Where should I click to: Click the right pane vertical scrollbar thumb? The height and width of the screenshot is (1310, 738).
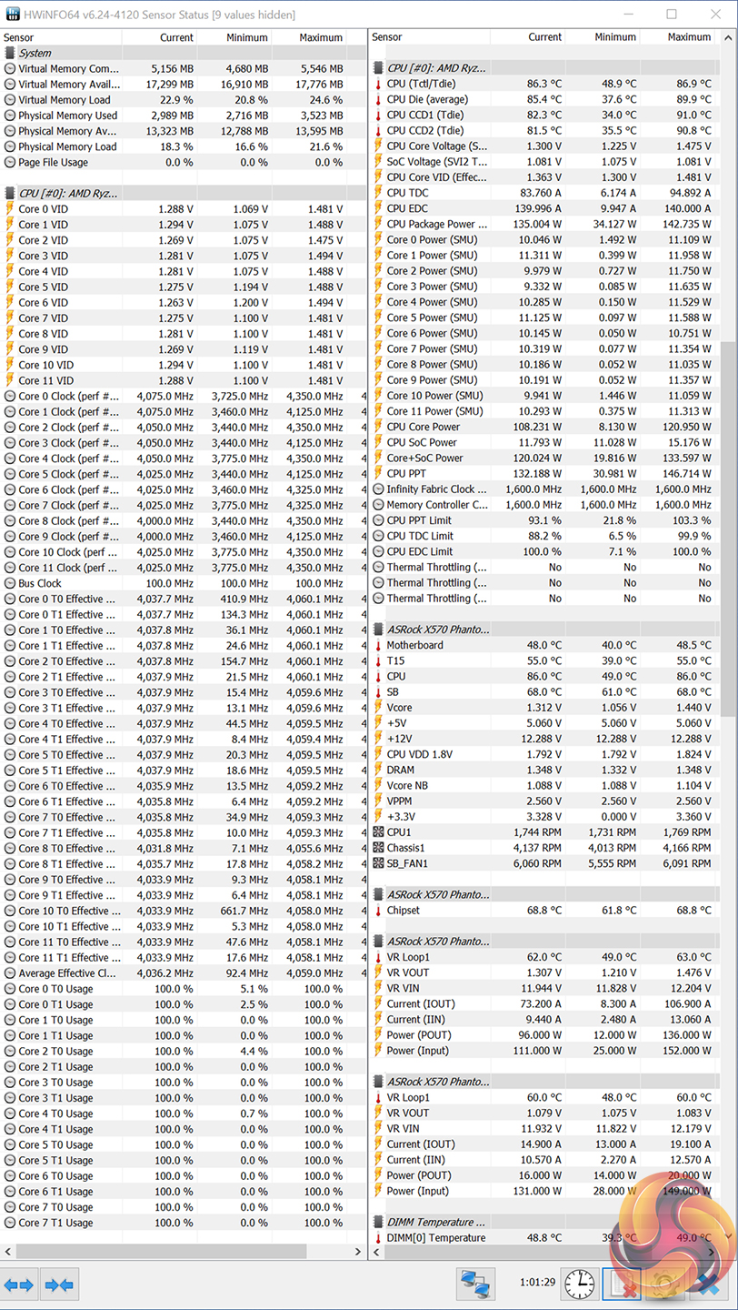(x=729, y=528)
